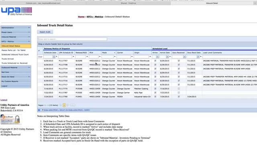257x145 pixels.
Task: Toggle Docs Received checkbox for P1117707
Action: coord(179,61)
